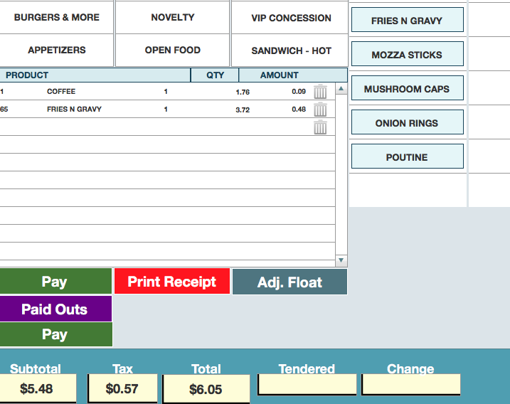Click the red Print Receipt button
Viewport: 510px width, 404px height.
point(172,282)
